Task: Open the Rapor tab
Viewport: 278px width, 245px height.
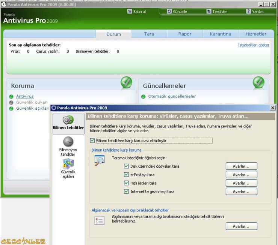Action: [185, 34]
